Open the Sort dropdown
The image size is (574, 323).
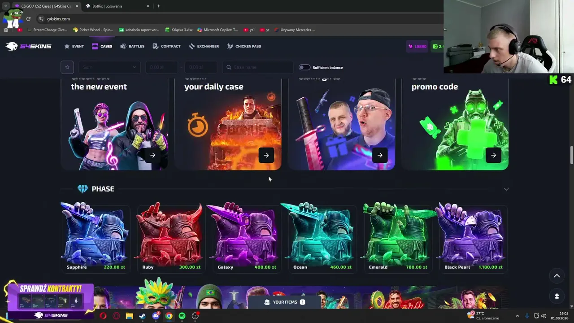[x=109, y=67]
